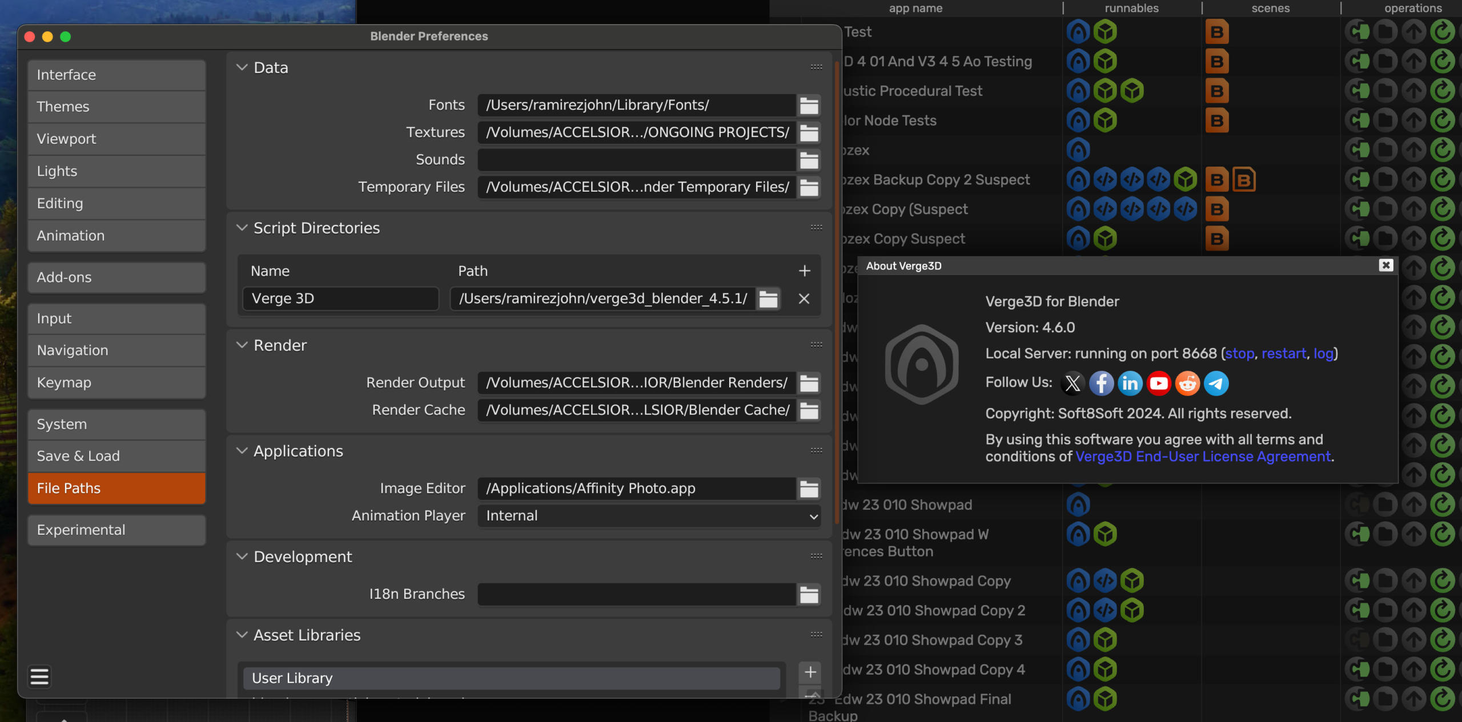Collapse the Development panel

(242, 556)
